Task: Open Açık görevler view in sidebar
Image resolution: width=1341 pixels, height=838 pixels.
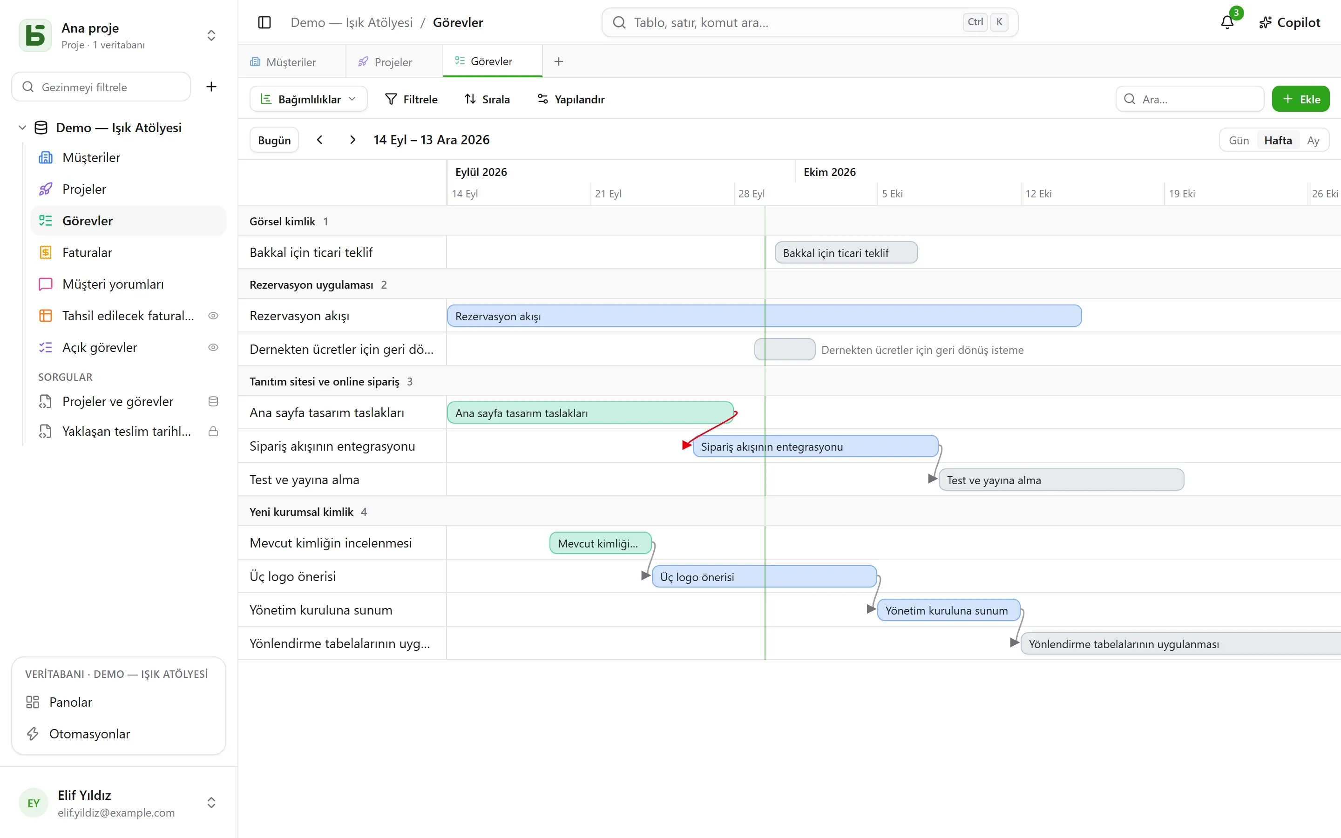Action: click(x=128, y=347)
